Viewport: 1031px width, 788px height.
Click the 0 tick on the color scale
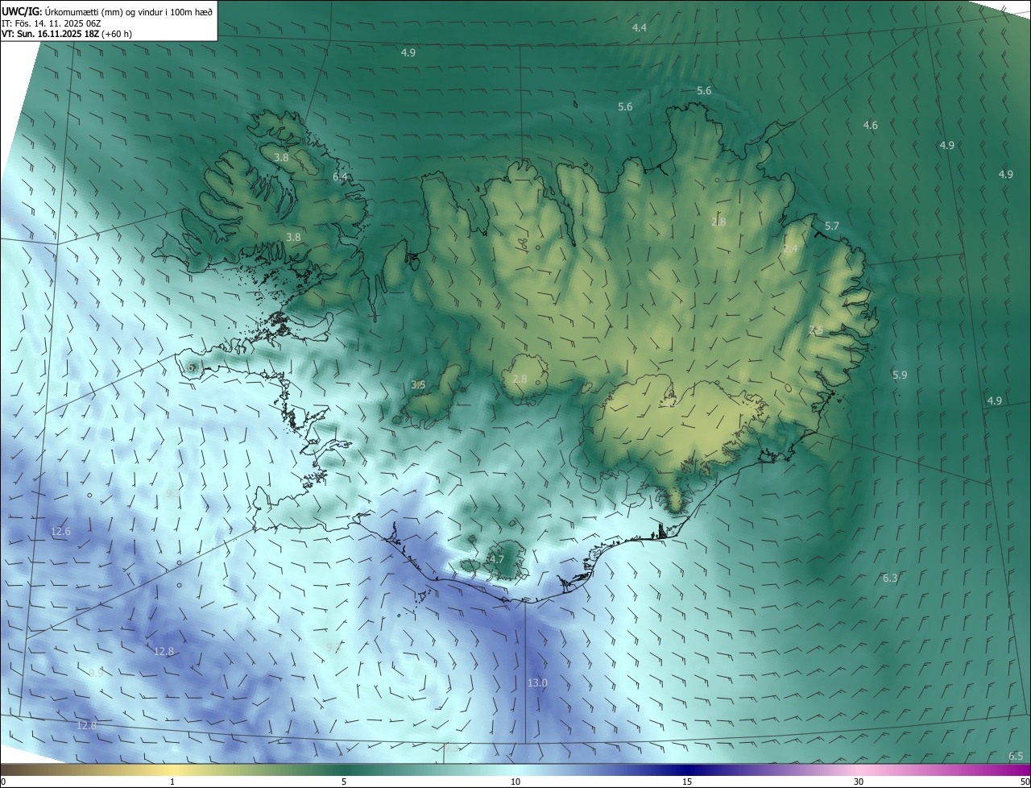(3, 782)
